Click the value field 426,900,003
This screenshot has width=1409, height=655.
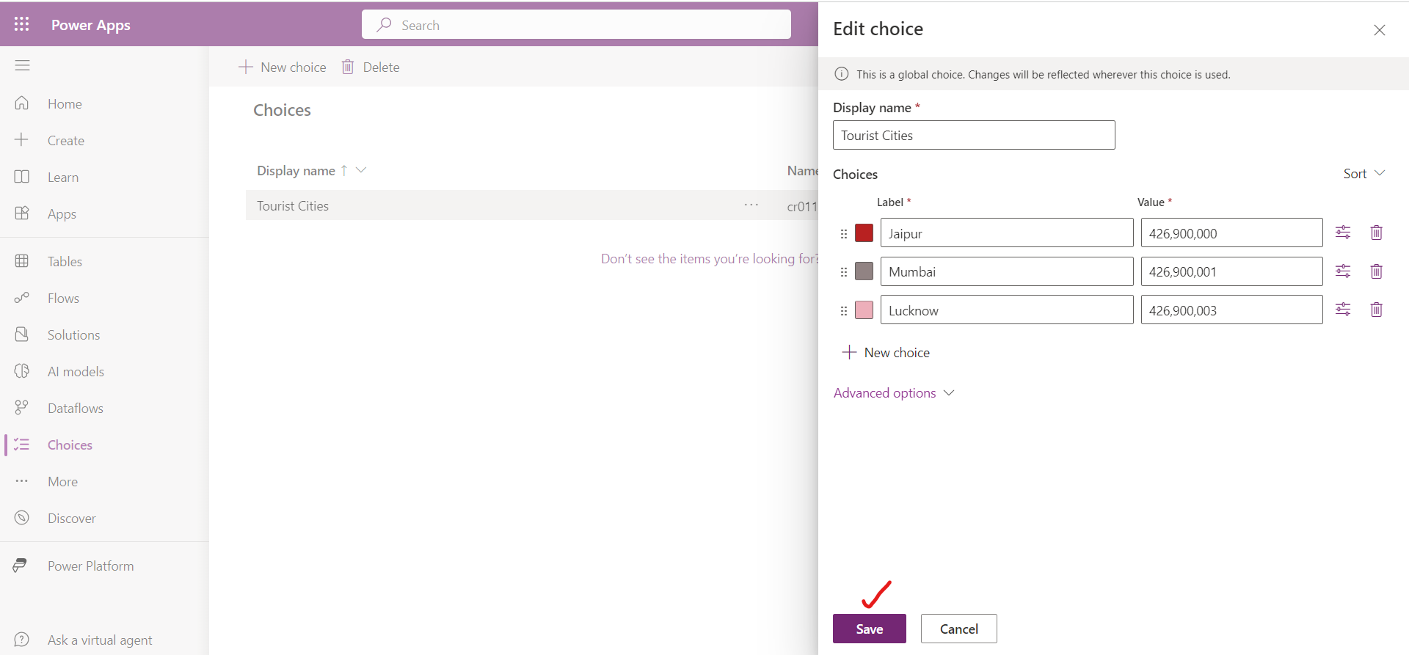tap(1231, 310)
